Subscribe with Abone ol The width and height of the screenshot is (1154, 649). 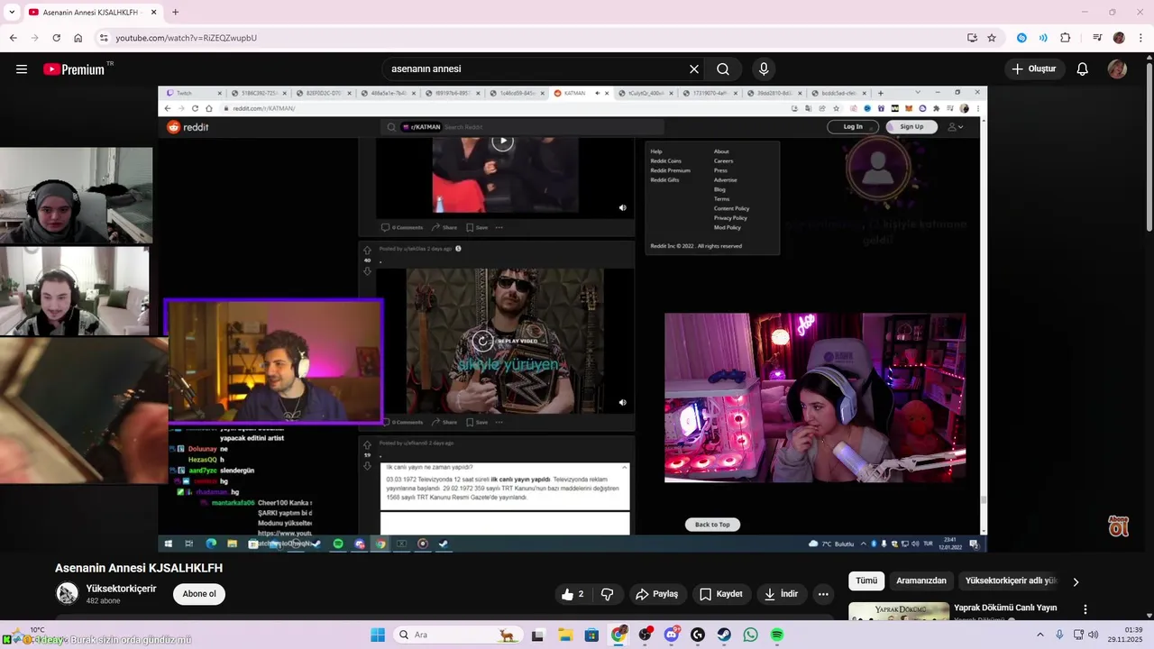point(199,594)
